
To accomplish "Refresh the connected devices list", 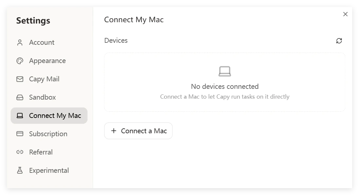I will click(339, 41).
